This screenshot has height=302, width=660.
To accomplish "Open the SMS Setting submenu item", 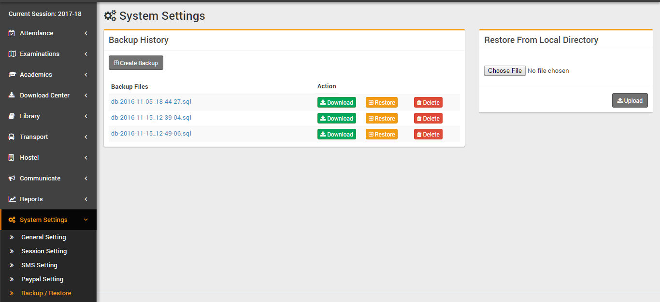I will pyautogui.click(x=39, y=265).
